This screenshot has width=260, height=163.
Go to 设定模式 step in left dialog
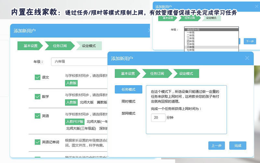pyautogui.click(x=89, y=46)
